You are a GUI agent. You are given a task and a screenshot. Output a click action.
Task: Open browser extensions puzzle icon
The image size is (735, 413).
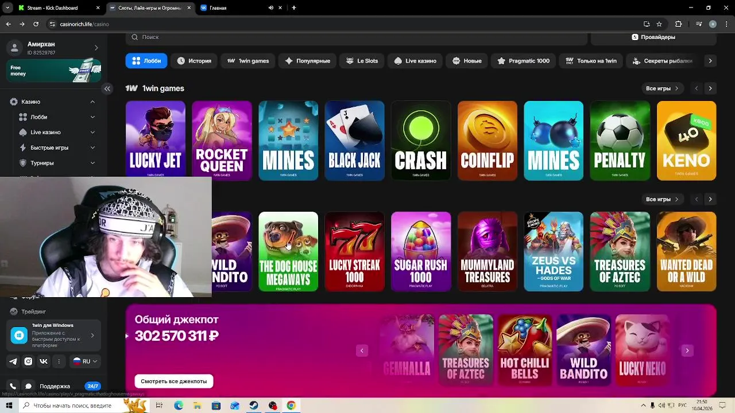[x=678, y=24]
